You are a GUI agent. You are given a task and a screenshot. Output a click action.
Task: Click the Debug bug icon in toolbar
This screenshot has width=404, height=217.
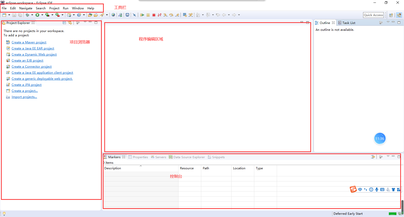27,15
